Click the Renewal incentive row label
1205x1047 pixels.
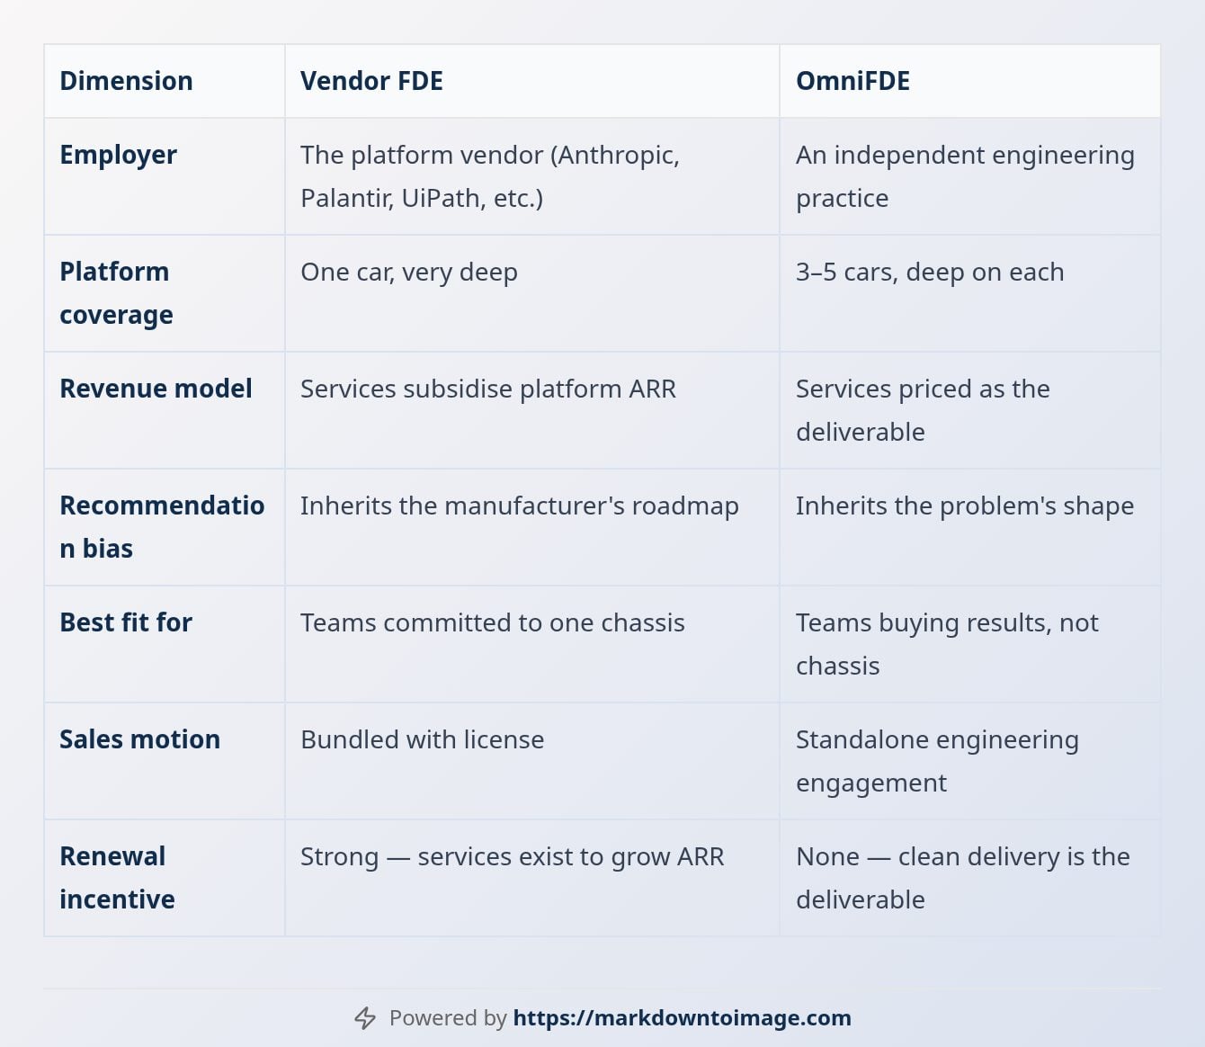click(x=117, y=878)
